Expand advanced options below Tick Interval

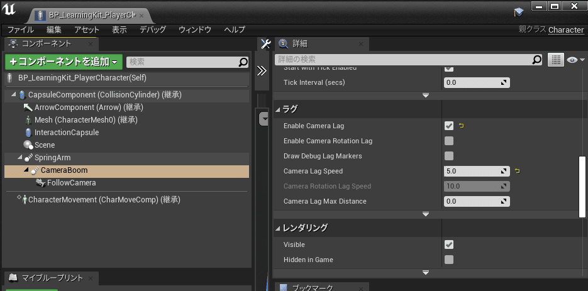[426, 96]
